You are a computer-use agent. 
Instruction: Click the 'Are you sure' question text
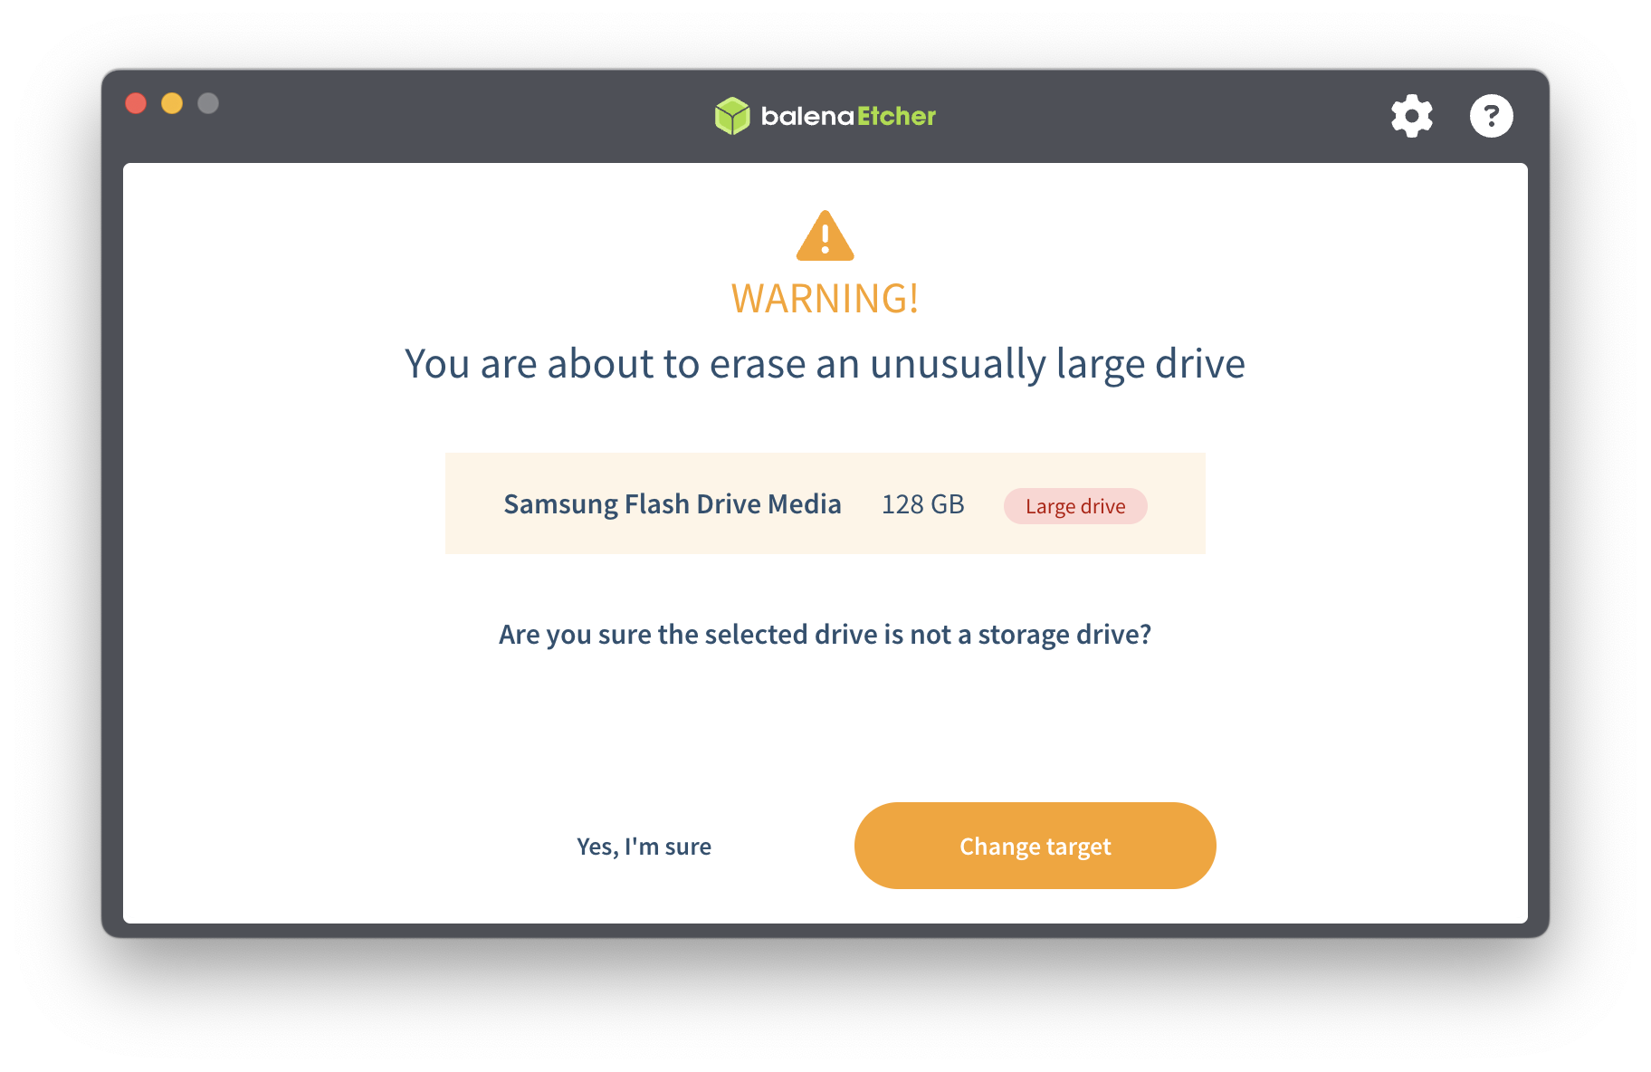pos(825,635)
